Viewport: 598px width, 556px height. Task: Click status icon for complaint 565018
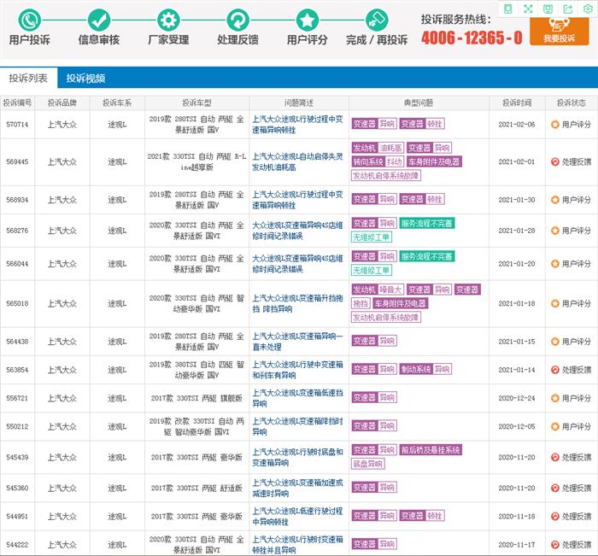pos(555,303)
